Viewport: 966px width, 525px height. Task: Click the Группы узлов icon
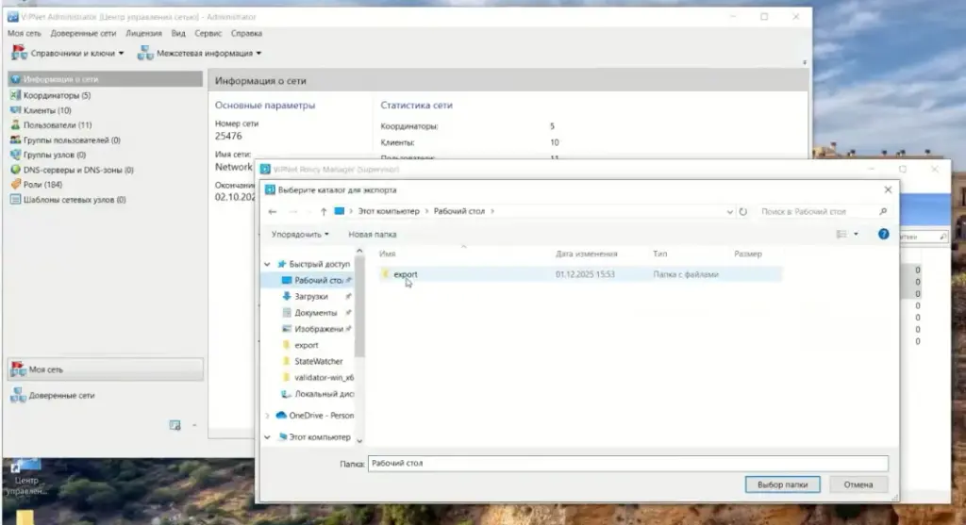[15, 155]
